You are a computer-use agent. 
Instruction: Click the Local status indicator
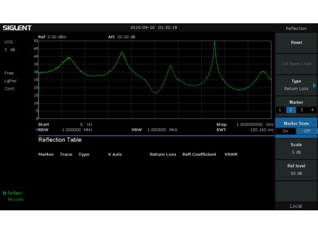point(296,206)
